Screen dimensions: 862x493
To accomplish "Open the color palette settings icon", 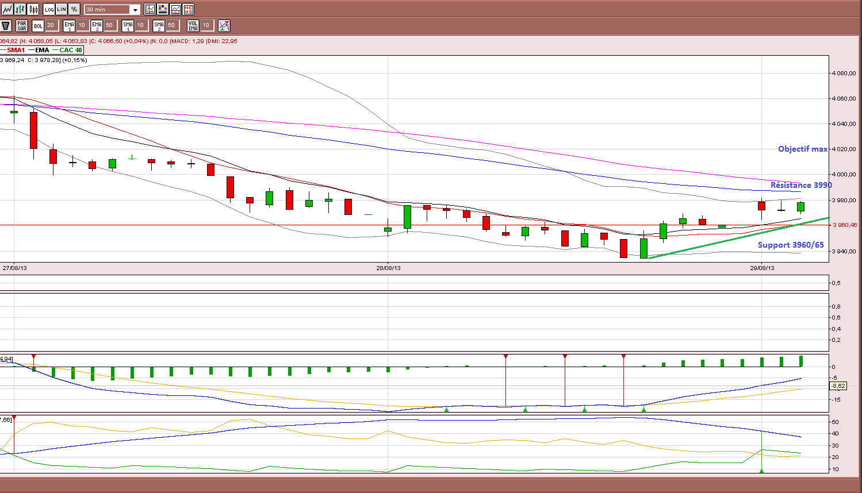I will point(163,9).
